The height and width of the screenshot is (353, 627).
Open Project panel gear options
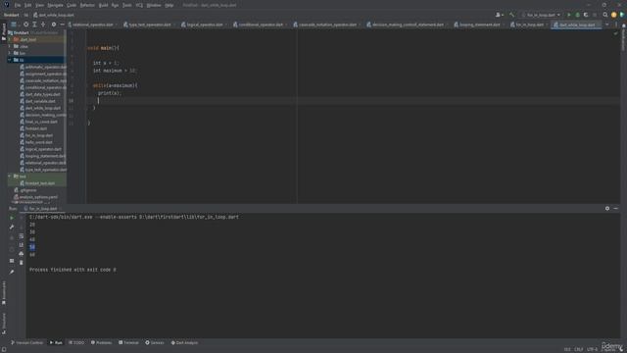click(x=54, y=25)
